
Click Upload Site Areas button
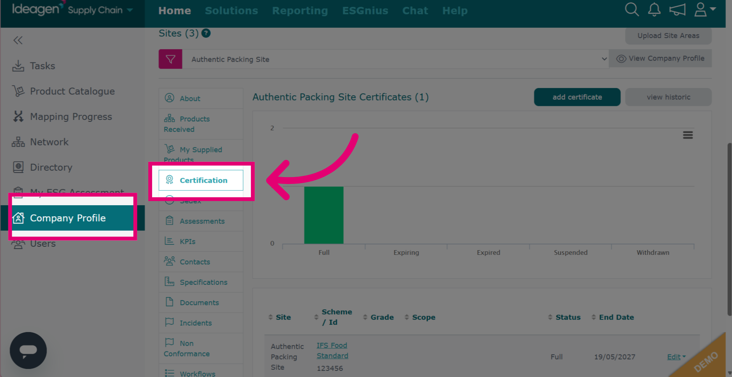[x=668, y=35]
